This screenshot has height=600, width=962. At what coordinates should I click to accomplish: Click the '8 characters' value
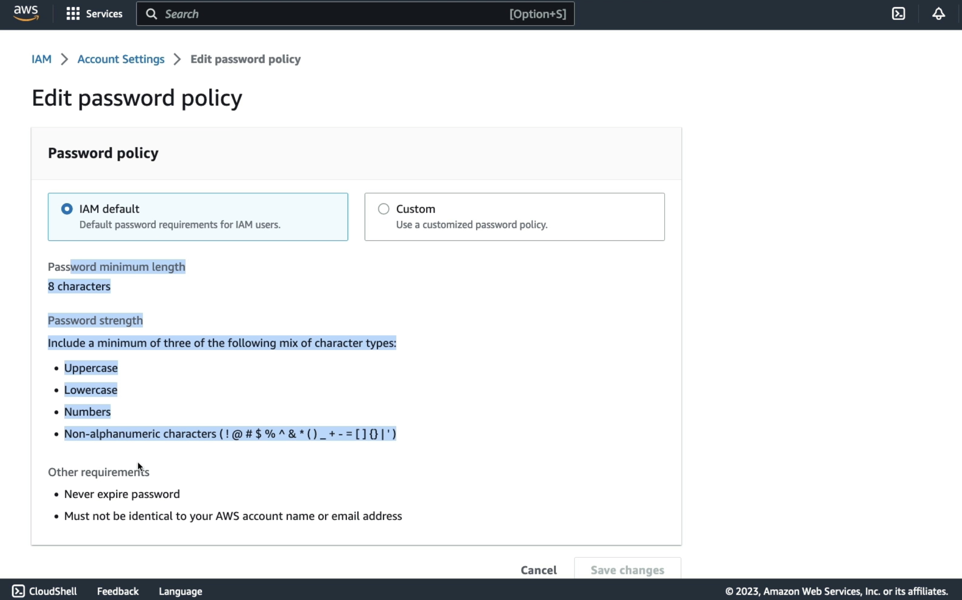pyautogui.click(x=79, y=286)
